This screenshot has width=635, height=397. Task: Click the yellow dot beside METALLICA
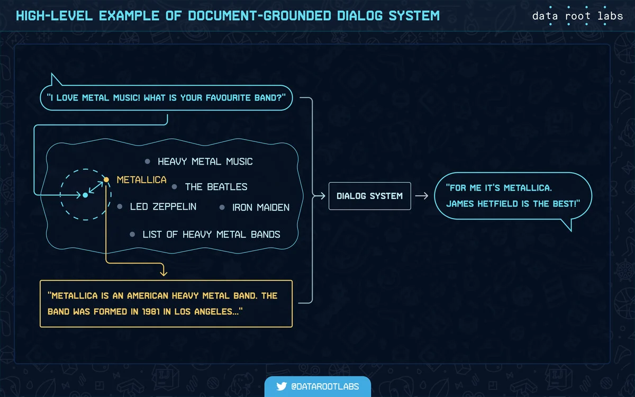106,180
